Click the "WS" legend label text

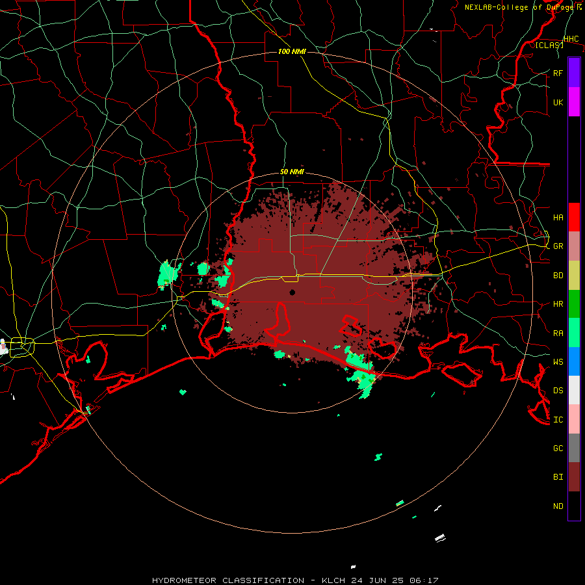pyautogui.click(x=558, y=362)
